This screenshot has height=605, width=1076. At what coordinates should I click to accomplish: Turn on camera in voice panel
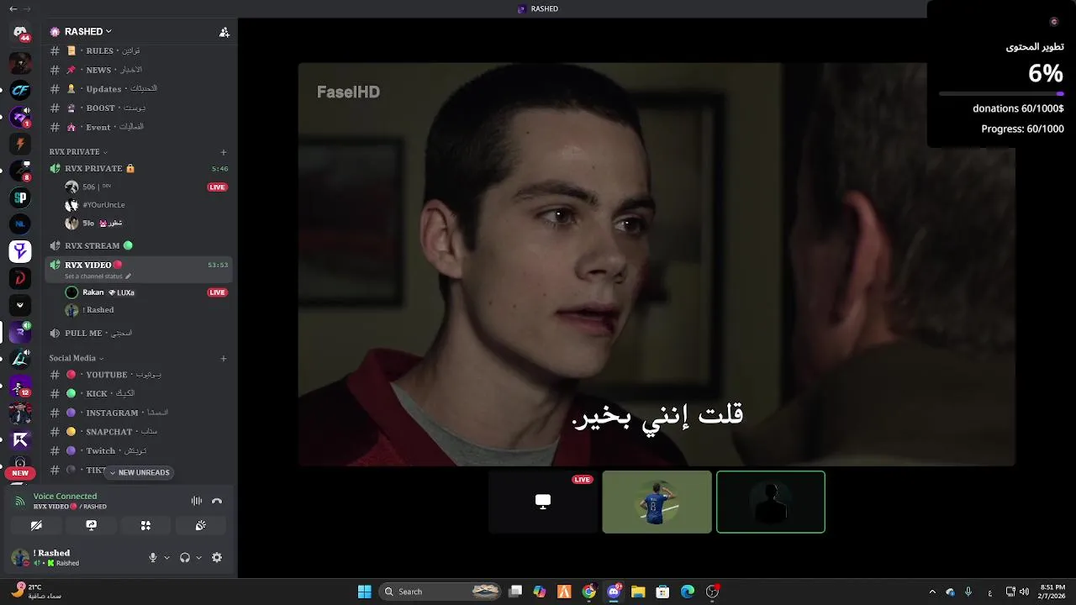coord(36,525)
